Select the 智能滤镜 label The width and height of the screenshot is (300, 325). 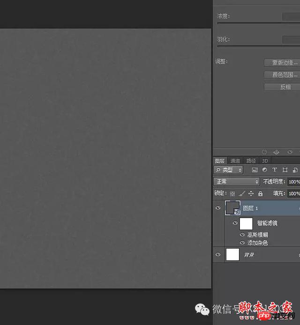267,223
